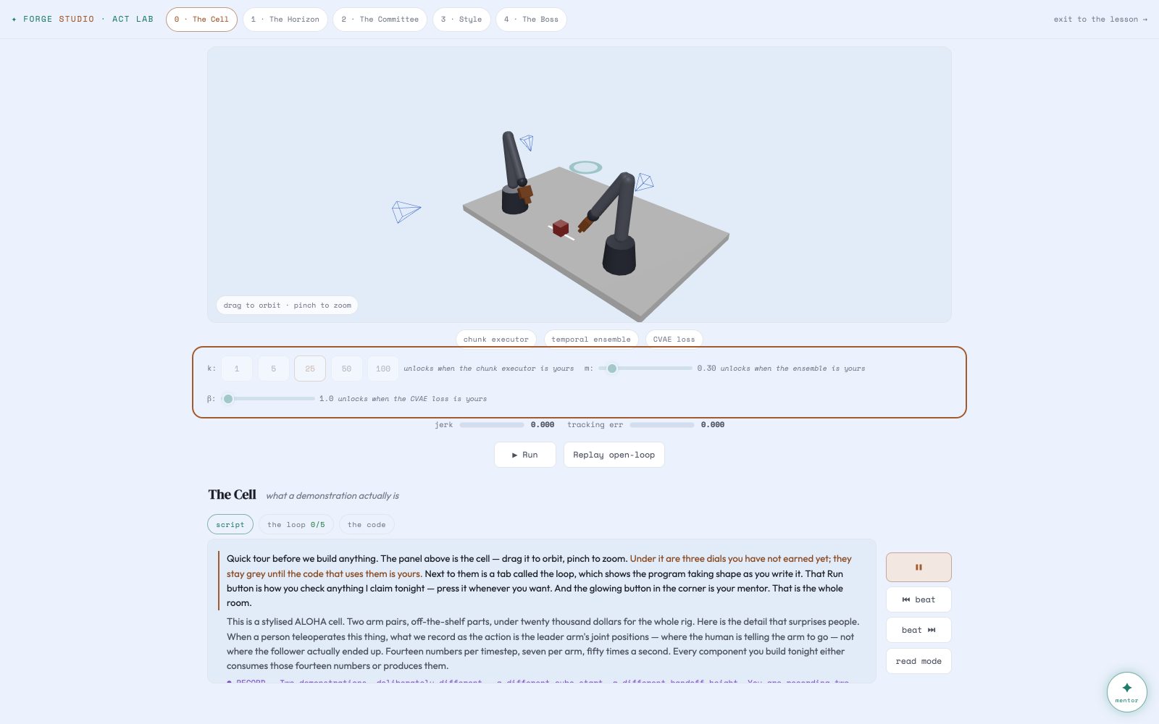
Task: Switch to read mode
Action: (x=919, y=661)
